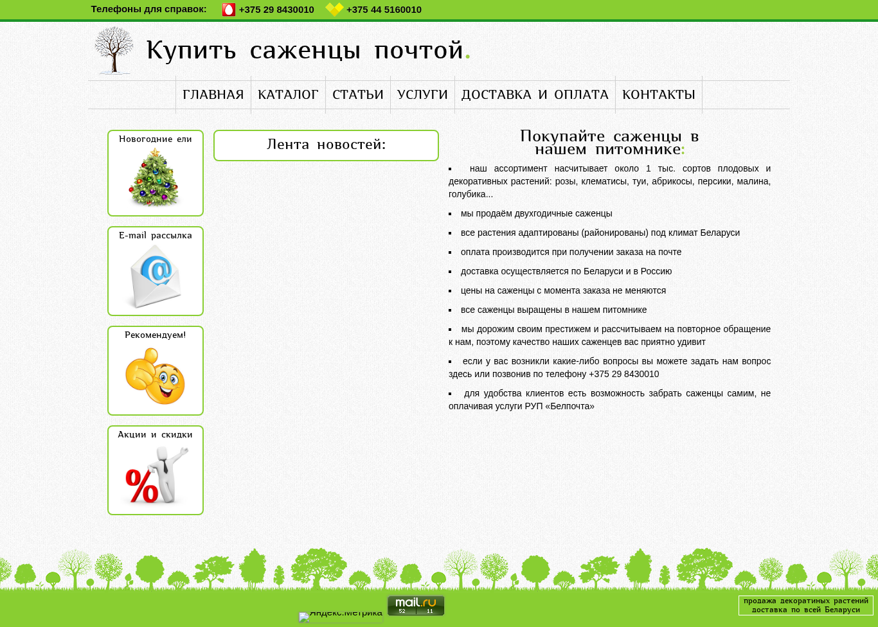This screenshot has height=627, width=878.
Task: Go to the КАТАЛОГ section
Action: [288, 94]
